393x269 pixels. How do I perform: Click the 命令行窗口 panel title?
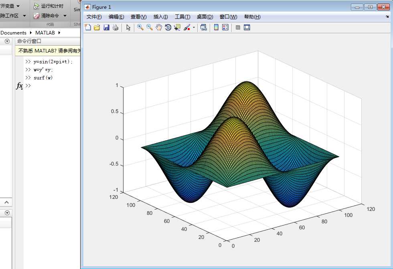coord(29,41)
